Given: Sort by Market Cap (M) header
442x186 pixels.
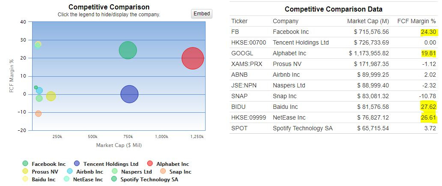Looking at the screenshot, I should (x=368, y=21).
